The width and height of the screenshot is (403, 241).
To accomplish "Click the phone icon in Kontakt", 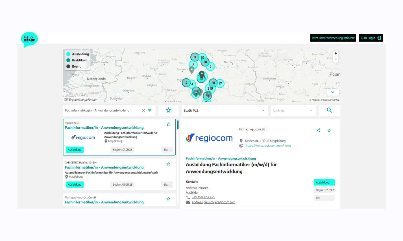I will coord(188,197).
